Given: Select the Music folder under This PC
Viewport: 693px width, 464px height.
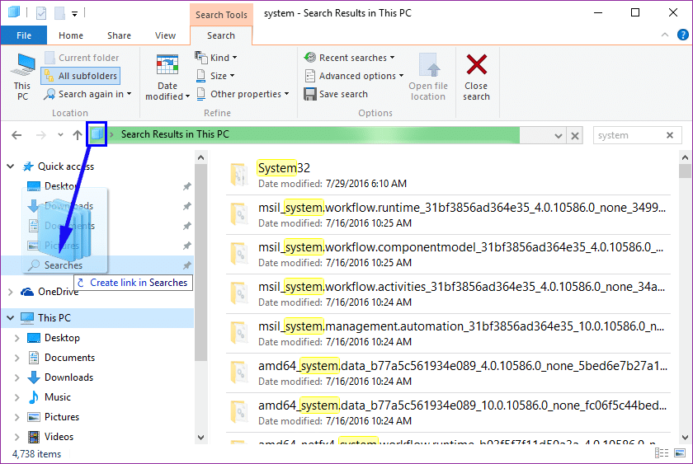Looking at the screenshot, I should (58, 397).
